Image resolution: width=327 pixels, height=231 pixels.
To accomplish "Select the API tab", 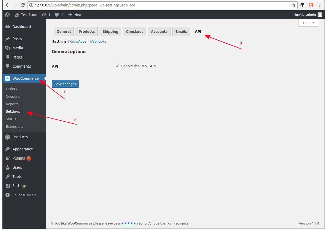I will tap(198, 32).
